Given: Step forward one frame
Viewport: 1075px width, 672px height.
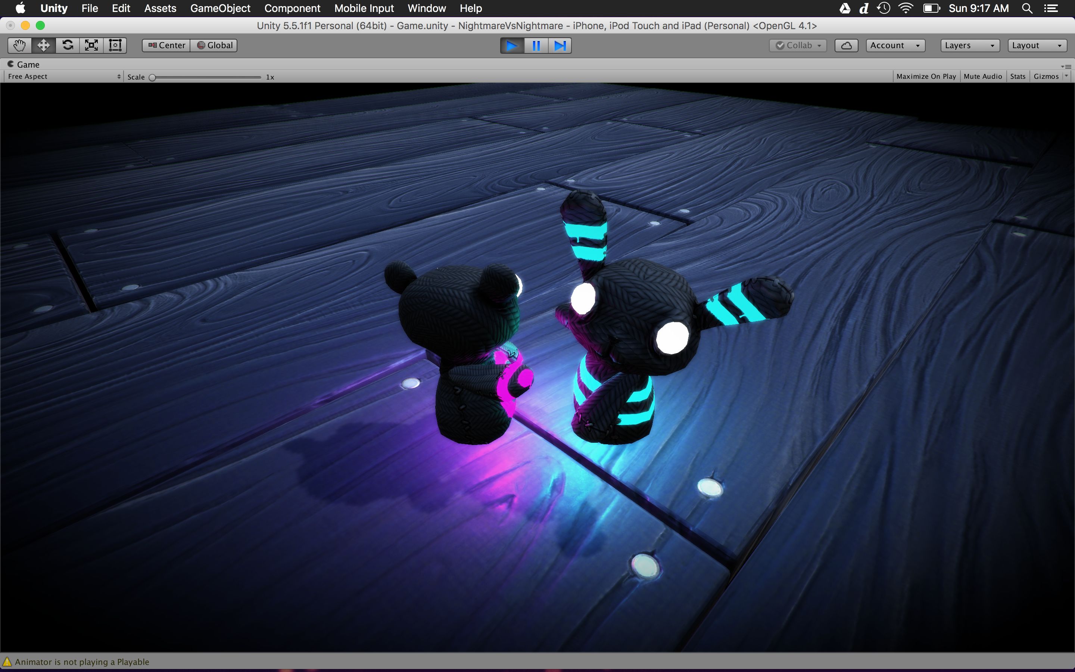Looking at the screenshot, I should [x=560, y=45].
